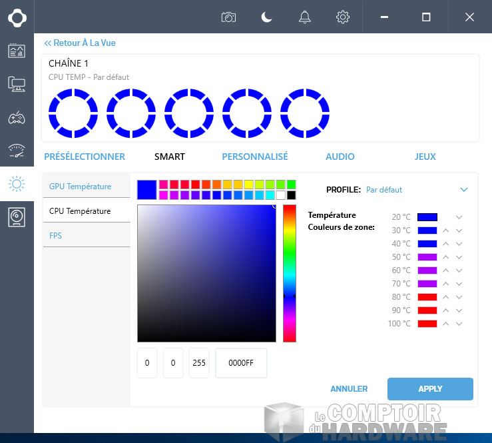
Task: Open the dashboard monitoring sidebar icon
Action: click(x=17, y=51)
